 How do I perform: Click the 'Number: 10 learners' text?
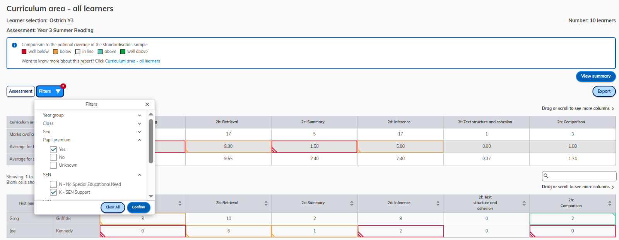click(x=592, y=20)
